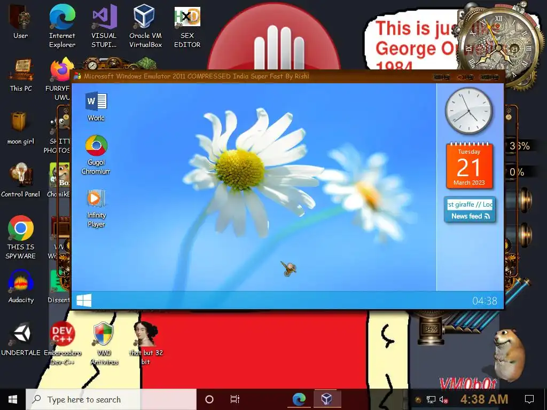Screen dimensions: 547x410
Task: Switch to Edge in the taskbar
Action: (299, 399)
